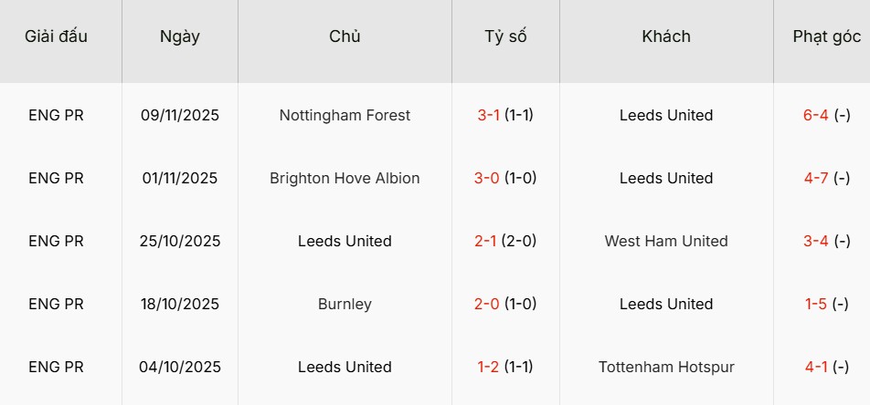Click the 3-0 score against Brighton
This screenshot has width=870, height=405.
point(486,178)
